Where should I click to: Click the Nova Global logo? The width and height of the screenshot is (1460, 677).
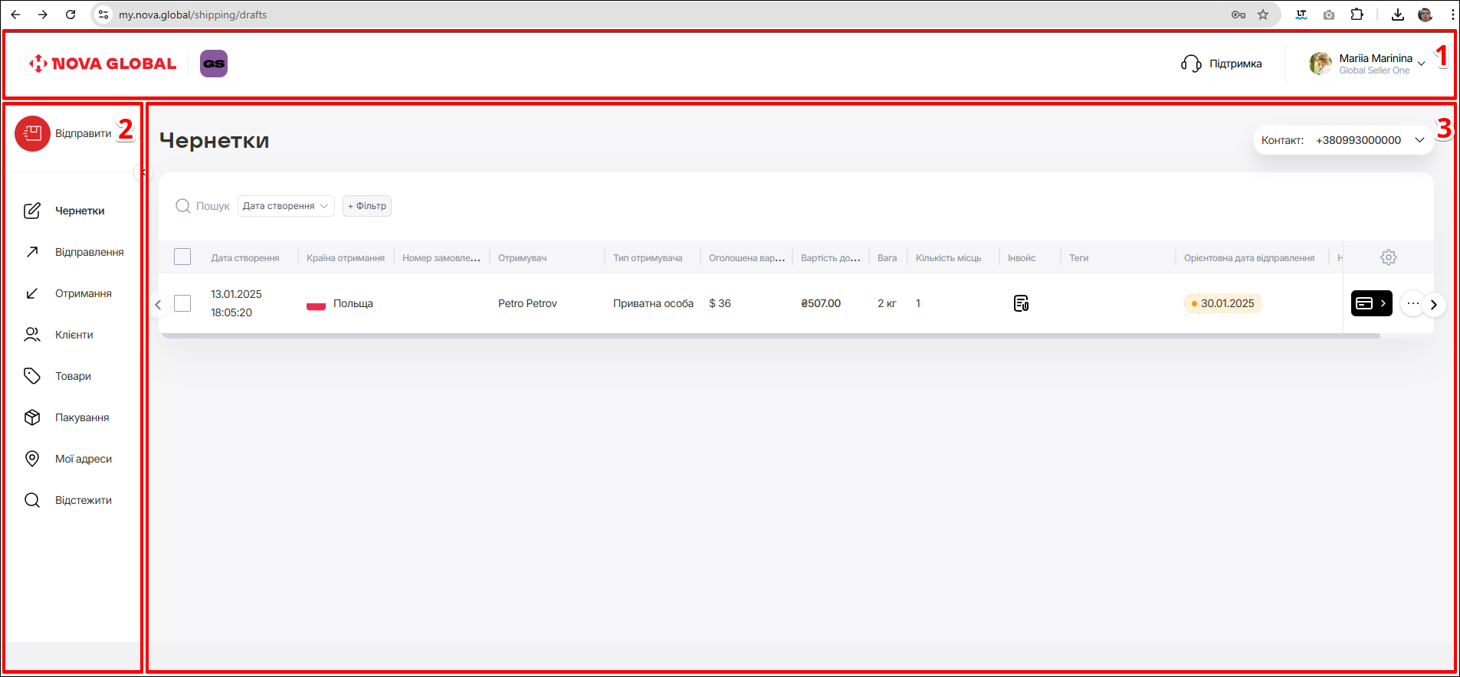click(x=103, y=64)
